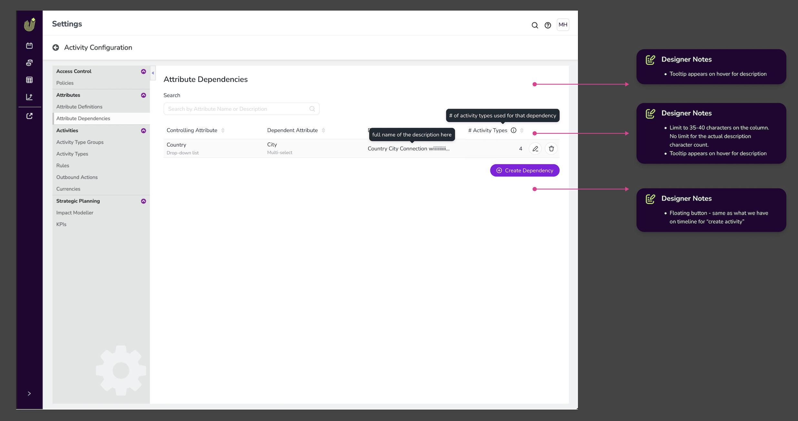Open the help question mark icon
Screen dimensions: 798x421
pyautogui.click(x=548, y=25)
